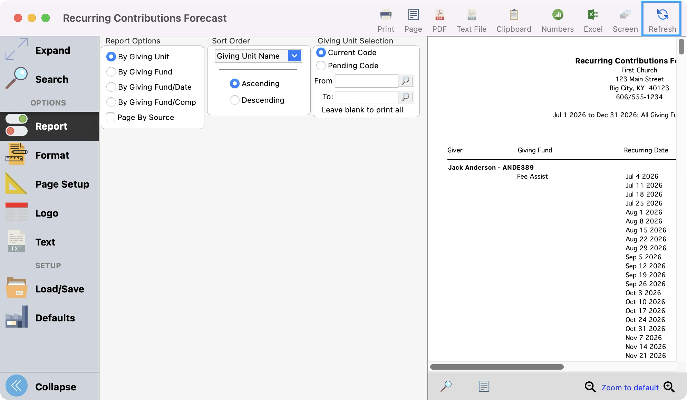The width and height of the screenshot is (687, 400).
Task: Click the Load/Save folder icon
Action: click(x=17, y=288)
